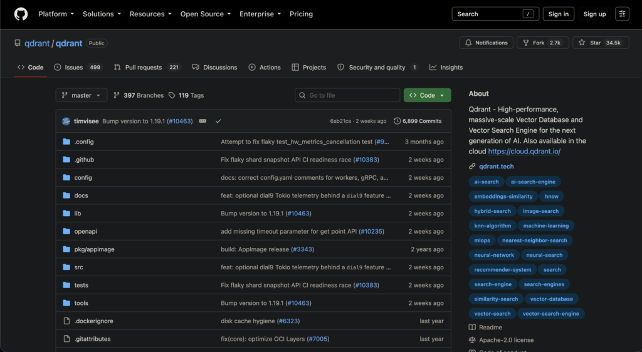Click the timvisee avatar
This screenshot has width=642, height=352.
66,121
